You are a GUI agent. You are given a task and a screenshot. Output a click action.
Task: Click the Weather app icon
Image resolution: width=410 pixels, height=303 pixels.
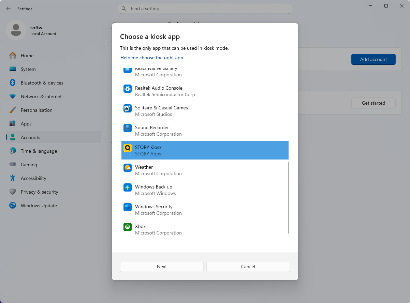click(128, 168)
